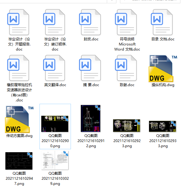Click the label QQ截图20211216102912.png
Image resolution: width=184 pixels, height=189 pixels.
pos(91,141)
